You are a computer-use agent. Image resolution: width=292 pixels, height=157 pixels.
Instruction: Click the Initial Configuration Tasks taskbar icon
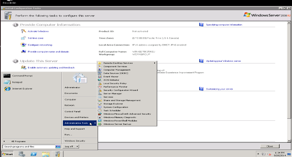(58, 154)
